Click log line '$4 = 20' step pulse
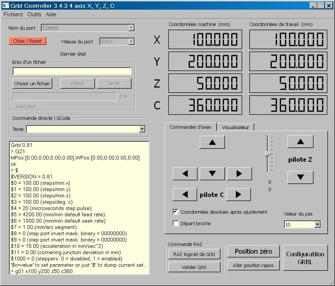 tap(51, 208)
